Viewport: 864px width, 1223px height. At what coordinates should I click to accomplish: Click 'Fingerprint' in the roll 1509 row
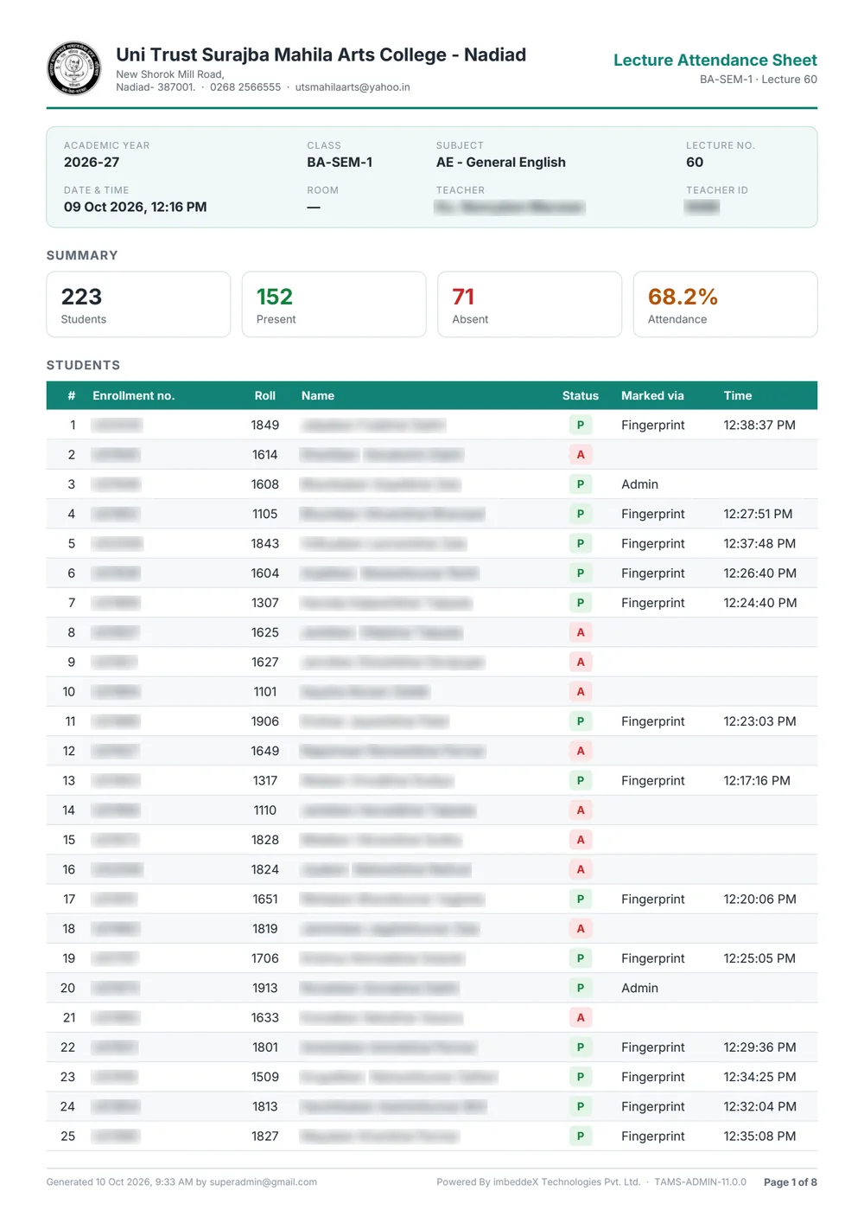click(x=653, y=1077)
